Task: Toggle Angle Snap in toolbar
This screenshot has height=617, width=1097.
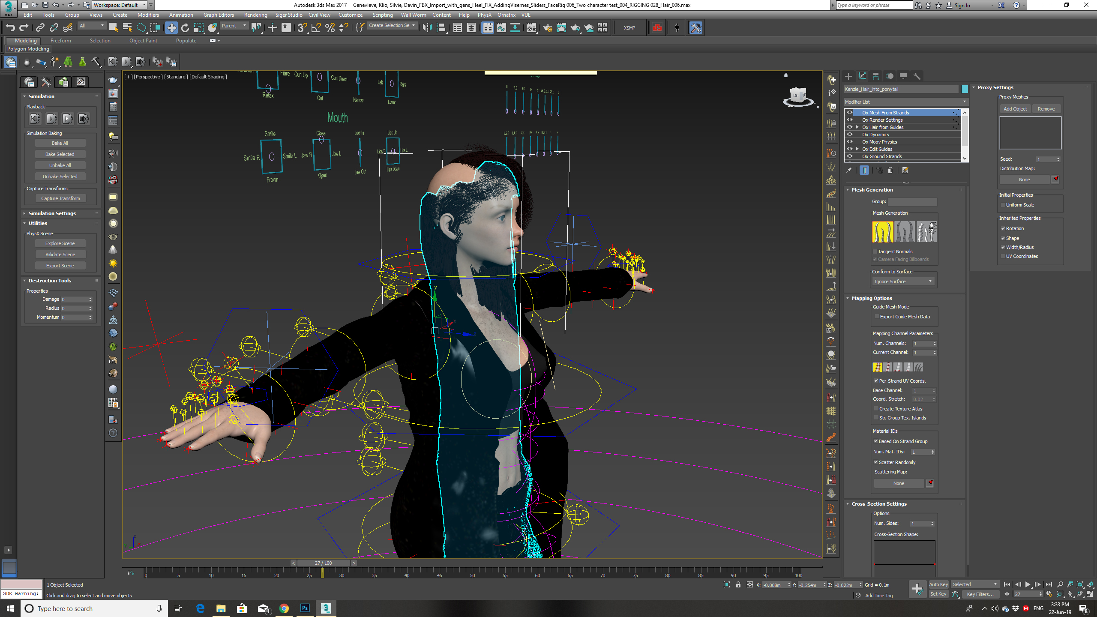Action: pyautogui.click(x=316, y=28)
